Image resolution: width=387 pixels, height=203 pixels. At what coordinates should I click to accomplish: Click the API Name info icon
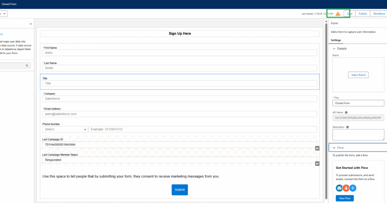click(346, 112)
